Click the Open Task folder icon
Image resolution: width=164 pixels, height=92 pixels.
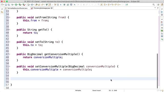point(39,5)
